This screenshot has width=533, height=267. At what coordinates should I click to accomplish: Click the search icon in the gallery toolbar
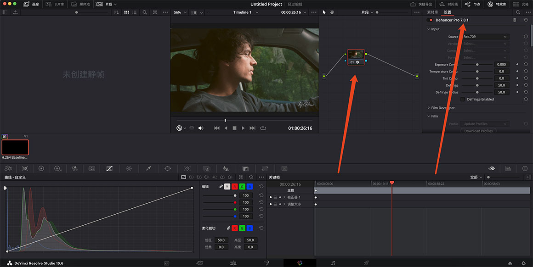145,12
